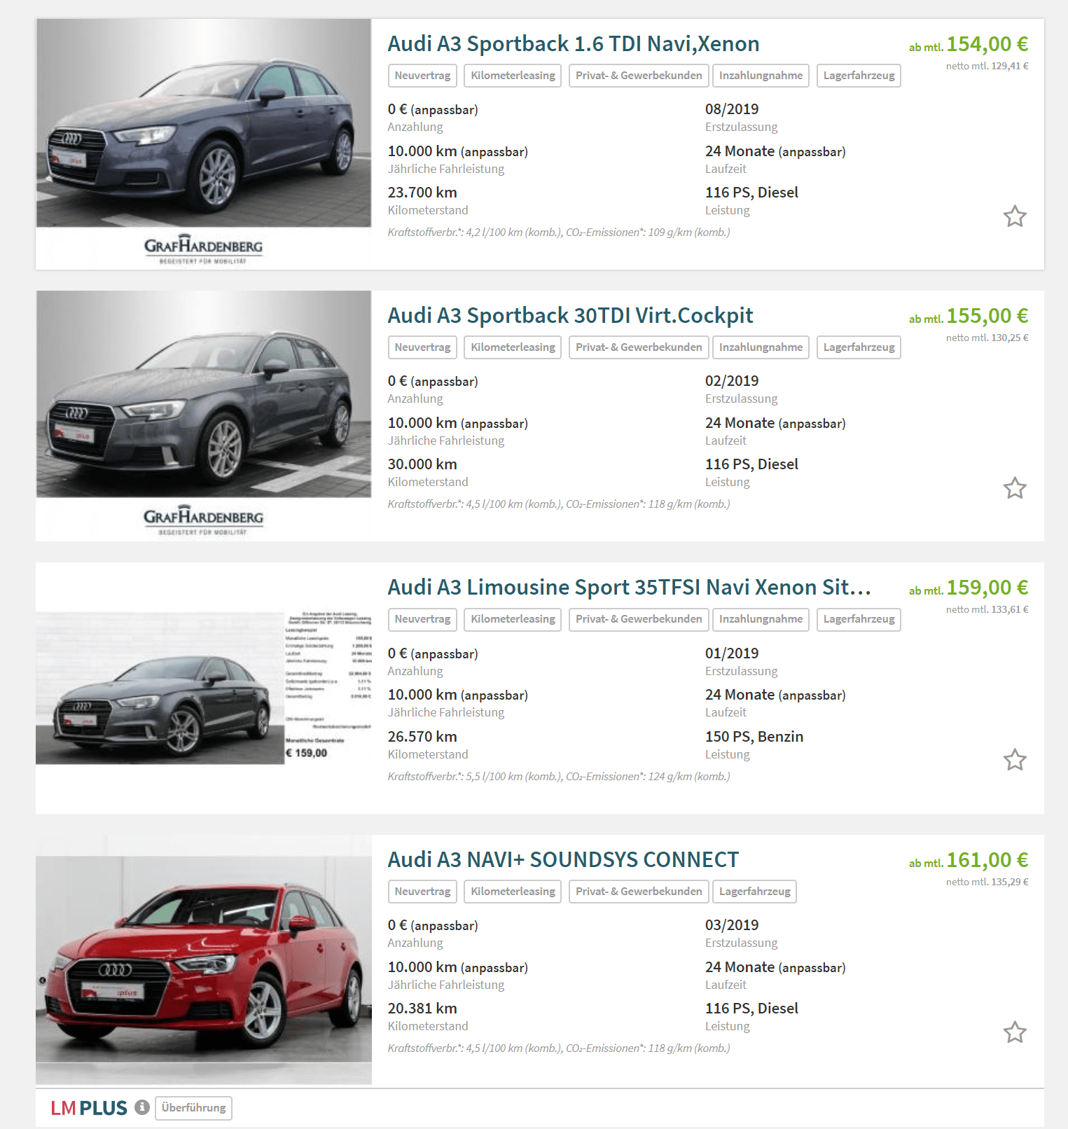Click Privat- & Gewerbekunden tag on NAVI+ listing
The image size is (1068, 1129).
[639, 892]
